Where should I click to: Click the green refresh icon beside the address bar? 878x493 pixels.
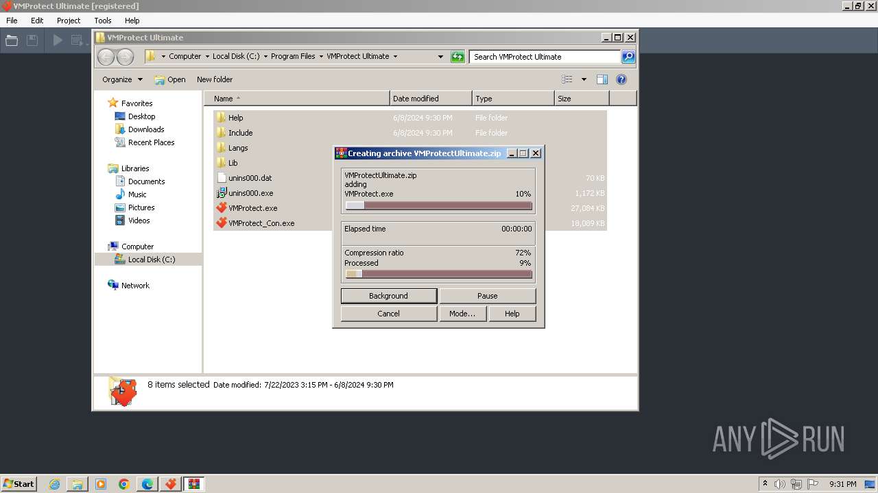tap(458, 57)
